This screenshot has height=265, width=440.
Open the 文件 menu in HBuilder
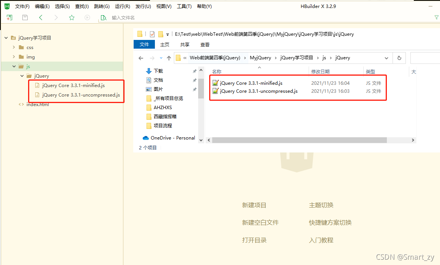22,6
